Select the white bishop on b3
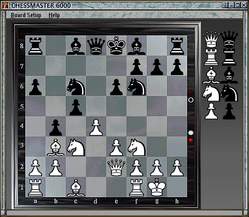Image resolution: width=249 pixels, height=217 pixels. [x=56, y=147]
